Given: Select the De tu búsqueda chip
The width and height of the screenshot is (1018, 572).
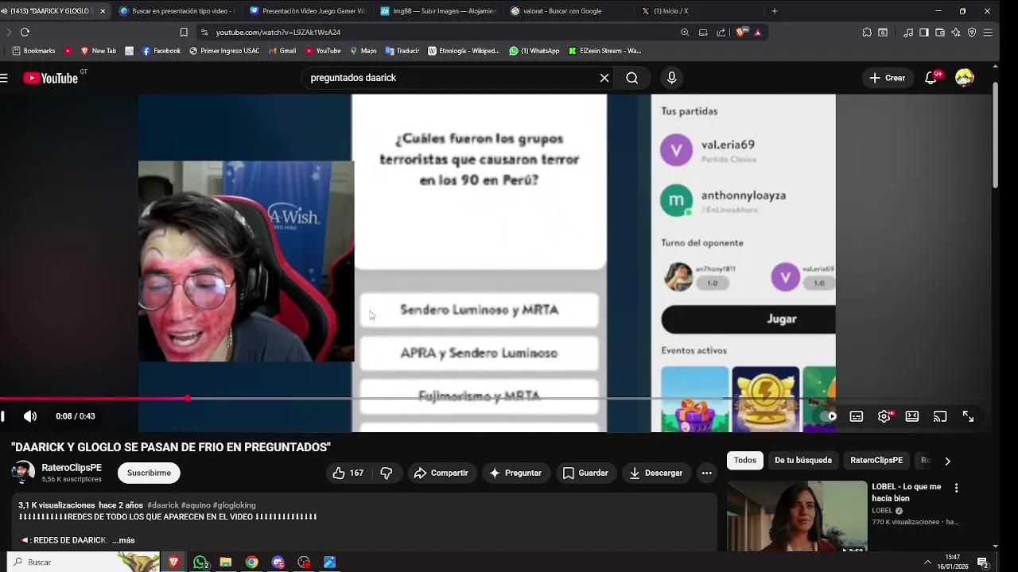Looking at the screenshot, I should tap(803, 461).
